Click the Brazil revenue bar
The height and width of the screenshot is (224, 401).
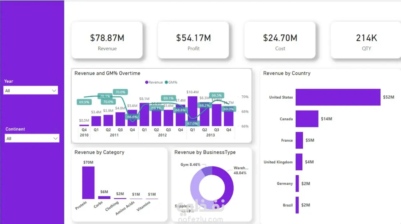pyautogui.click(x=297, y=205)
